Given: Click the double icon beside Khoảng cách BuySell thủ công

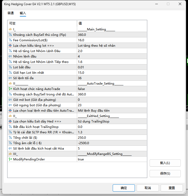Looking at the screenshot, I should [10, 35].
